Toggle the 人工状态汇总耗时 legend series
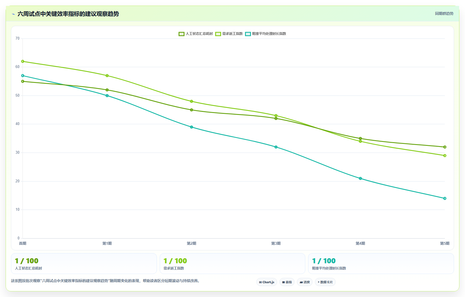The image size is (465, 297). point(196,34)
